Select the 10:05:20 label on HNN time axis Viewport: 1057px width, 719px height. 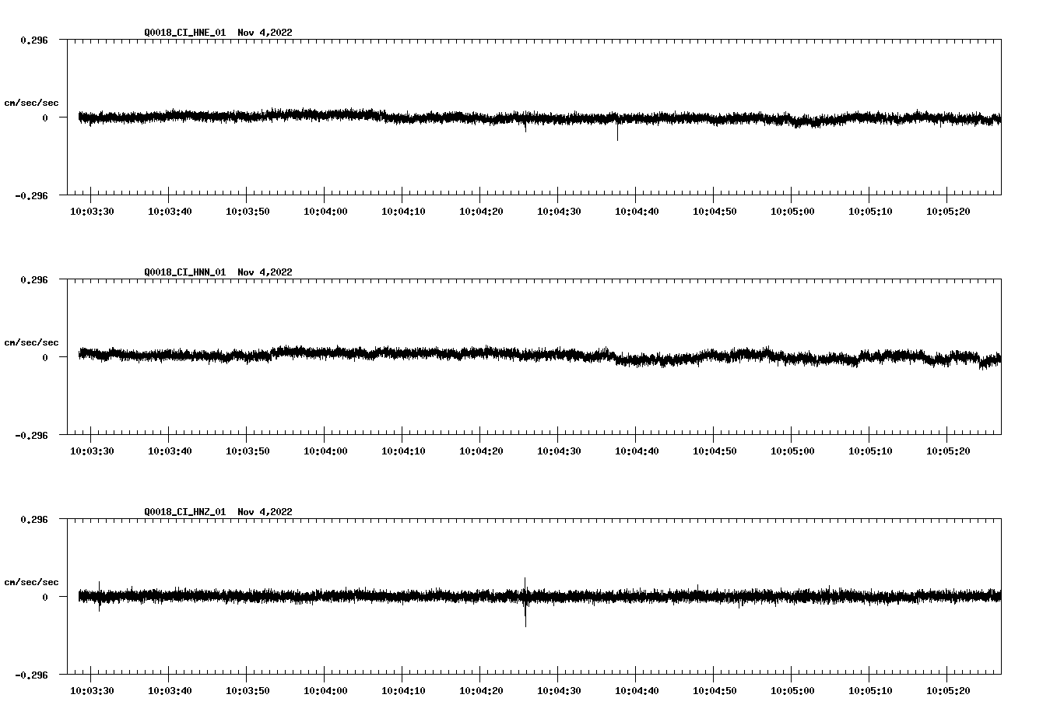pos(947,451)
